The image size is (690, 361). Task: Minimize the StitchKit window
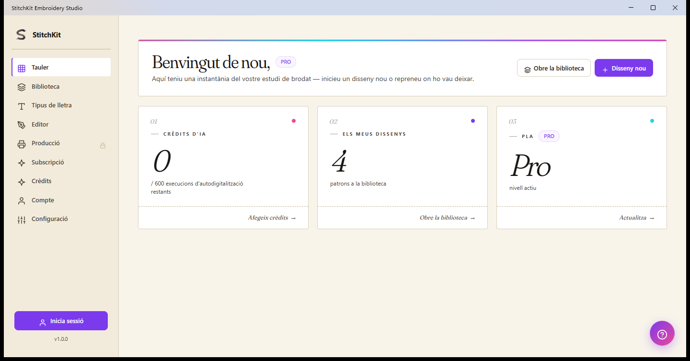tap(631, 8)
